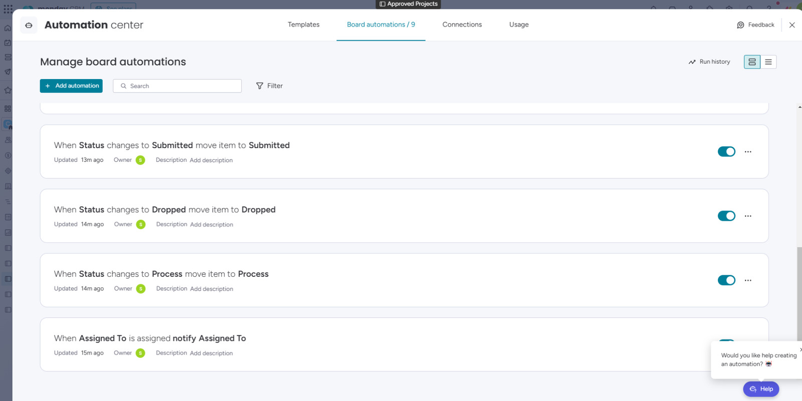Add description to Assigned To automation
The height and width of the screenshot is (401, 802).
(211, 353)
